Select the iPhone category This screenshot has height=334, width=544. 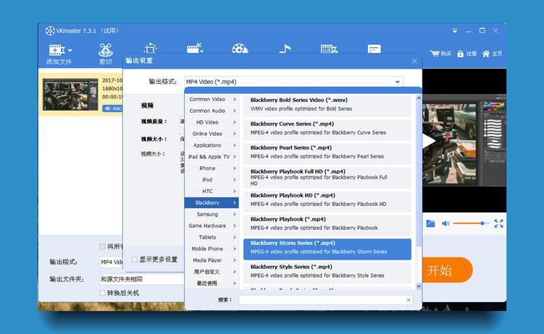click(x=212, y=168)
